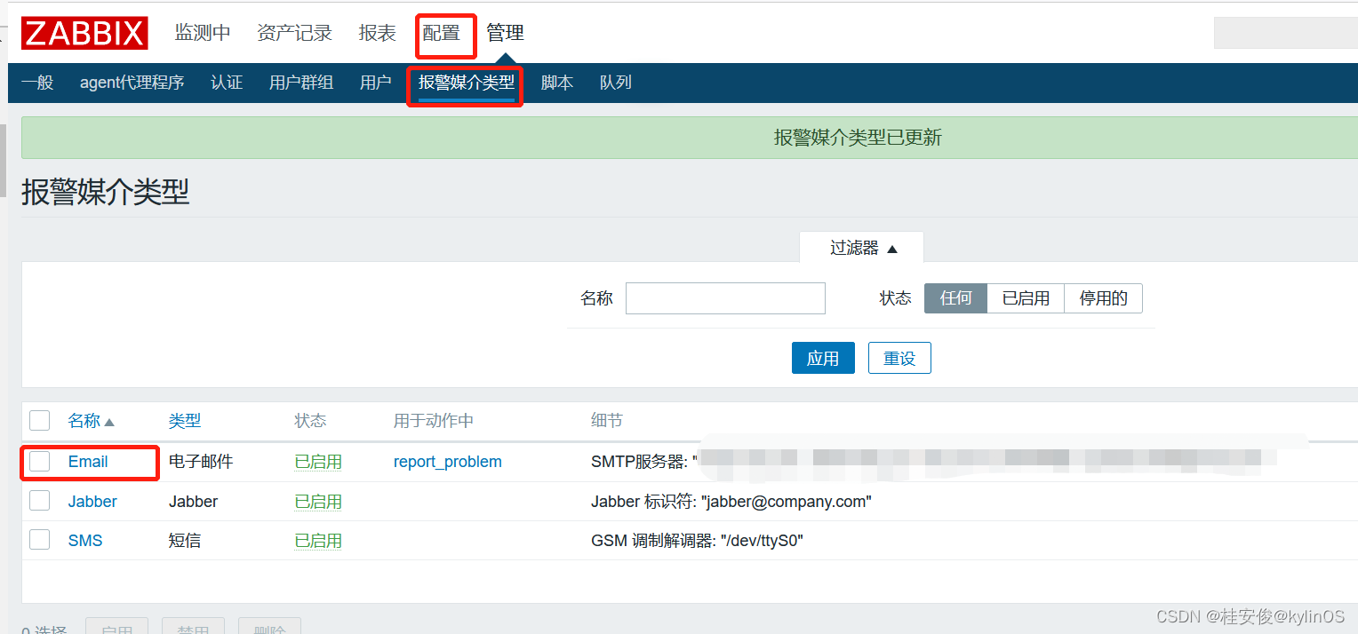Set status filter to 停用的
Viewport: 1358px width, 634px height.
(x=1103, y=298)
